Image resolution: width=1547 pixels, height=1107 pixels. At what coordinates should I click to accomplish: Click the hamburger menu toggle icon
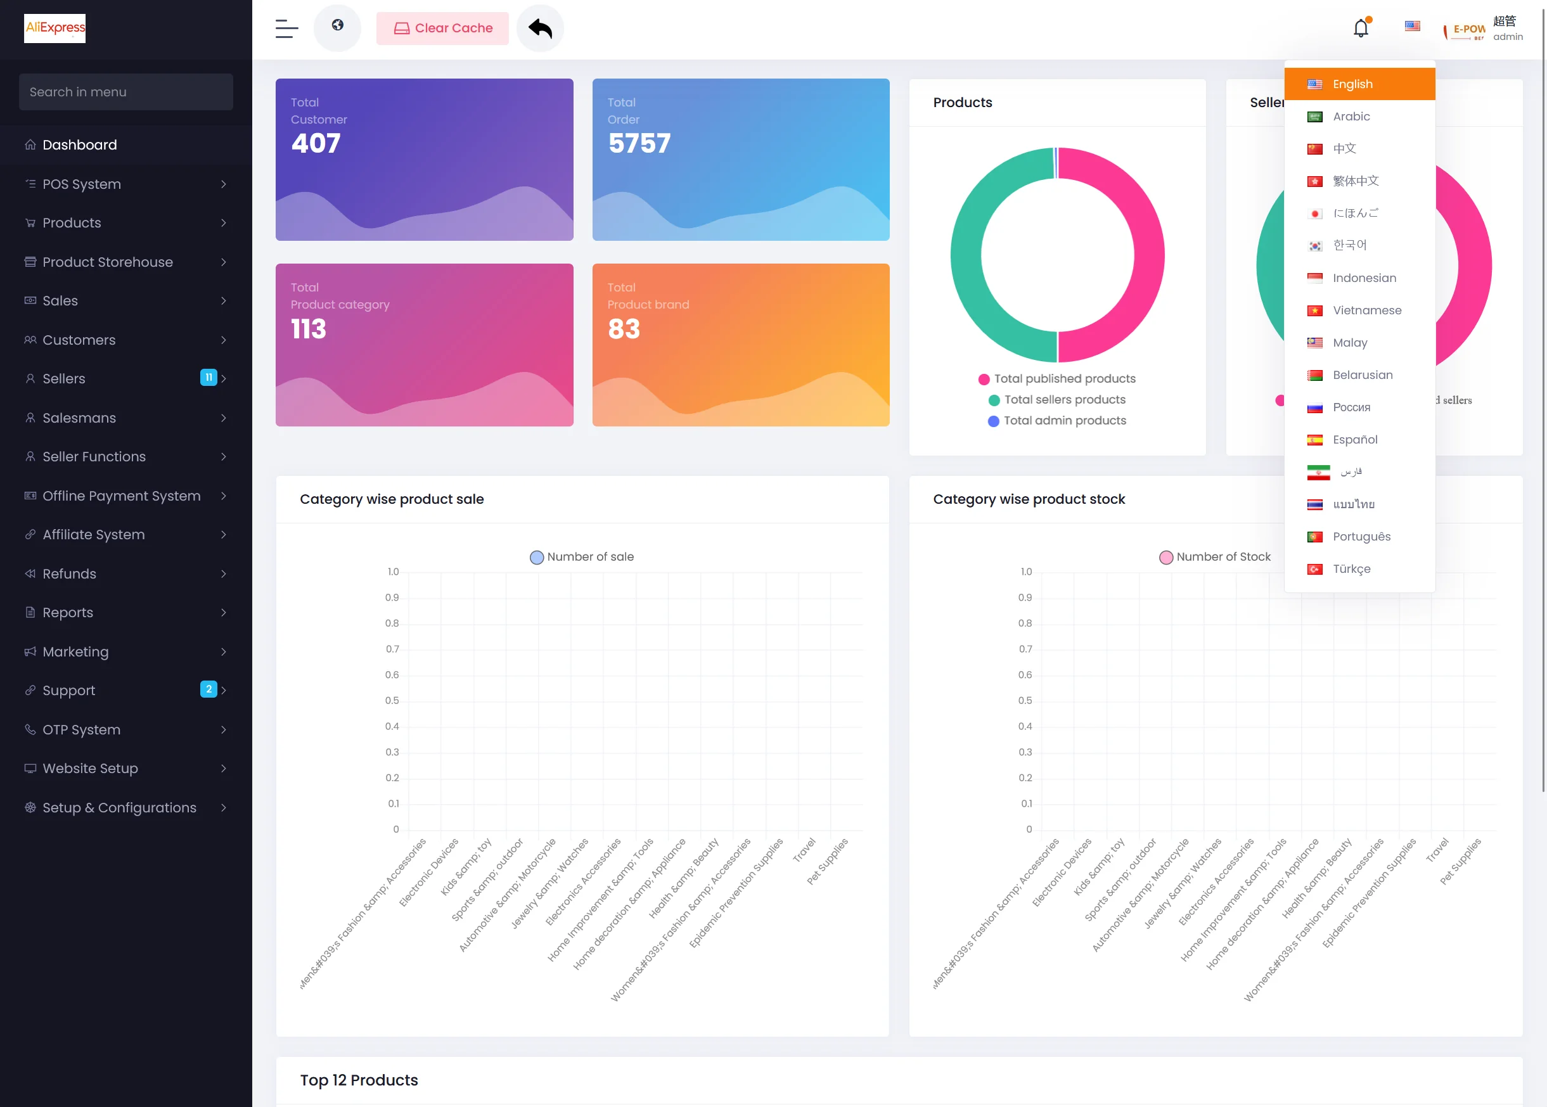(286, 29)
